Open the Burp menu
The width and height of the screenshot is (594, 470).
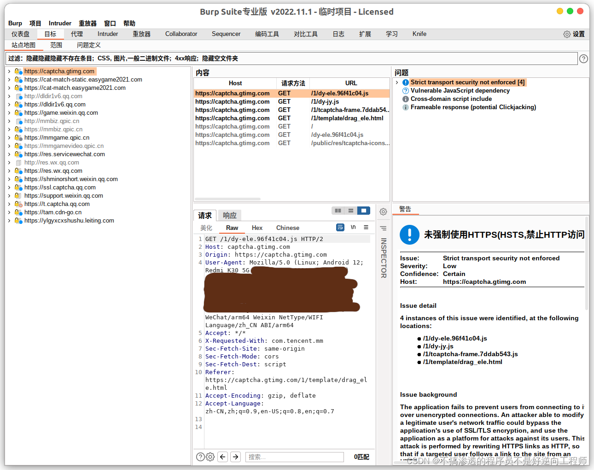[x=15, y=23]
